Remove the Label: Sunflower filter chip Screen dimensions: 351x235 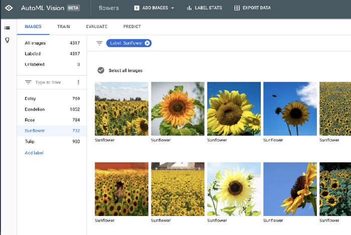[x=147, y=43]
